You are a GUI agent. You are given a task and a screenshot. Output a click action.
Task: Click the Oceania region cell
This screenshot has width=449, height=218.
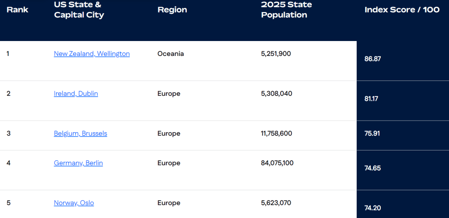click(171, 53)
